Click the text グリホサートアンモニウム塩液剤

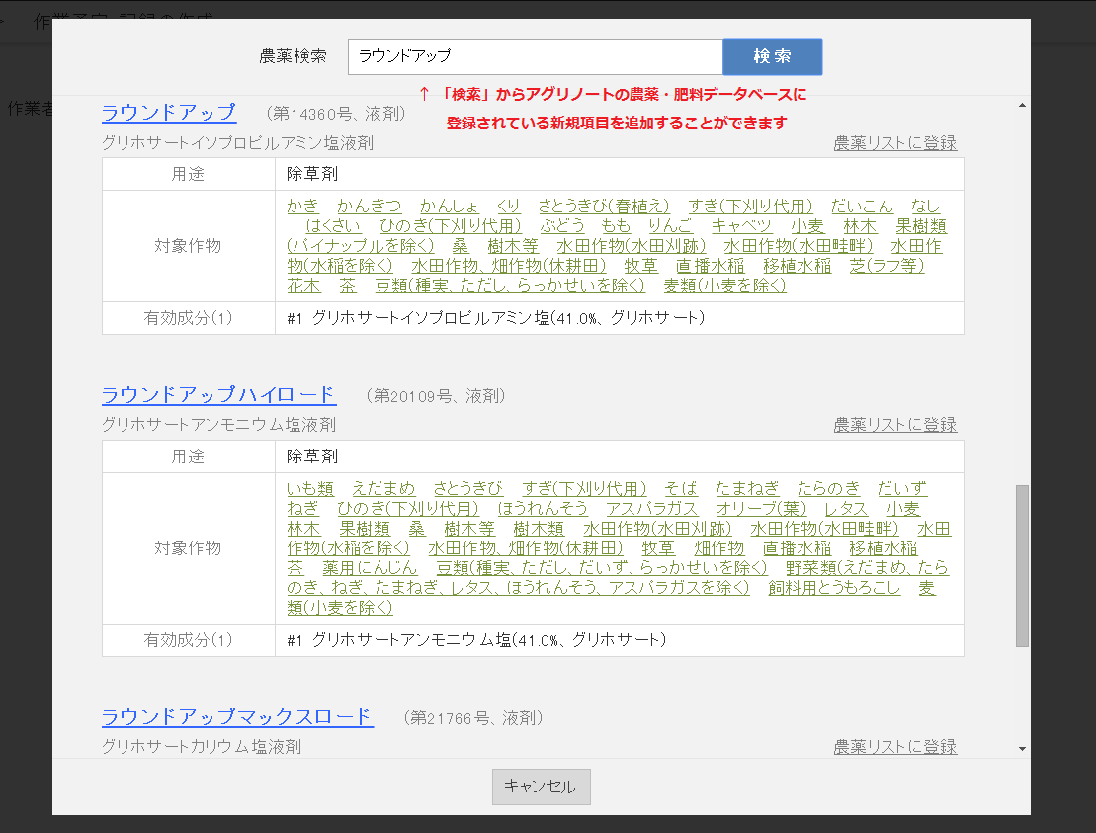218,425
